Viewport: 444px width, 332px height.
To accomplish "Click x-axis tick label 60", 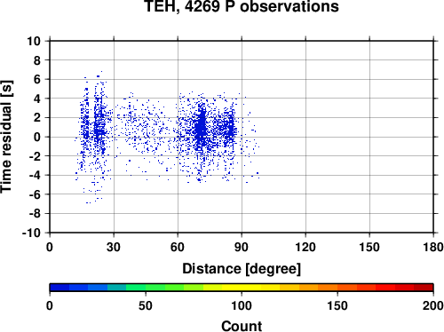I will [178, 247].
